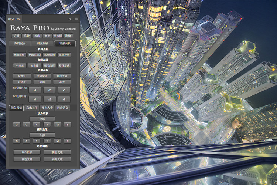This screenshot has height=185, width=277.
Task: Click the 对比度 contrast button
Action: 22,82
